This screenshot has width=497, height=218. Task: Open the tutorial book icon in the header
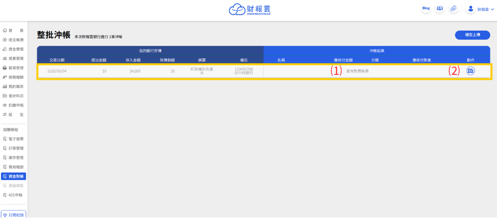(x=439, y=9)
